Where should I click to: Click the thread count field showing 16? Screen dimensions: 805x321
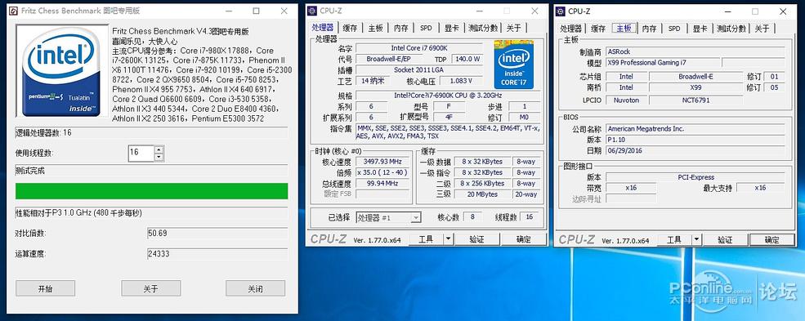(x=141, y=153)
